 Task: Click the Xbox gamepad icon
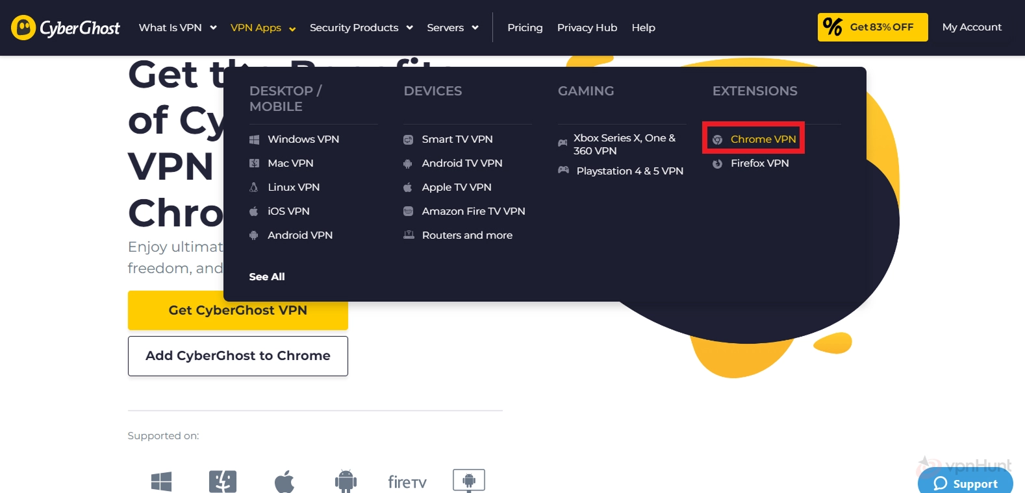tap(563, 143)
